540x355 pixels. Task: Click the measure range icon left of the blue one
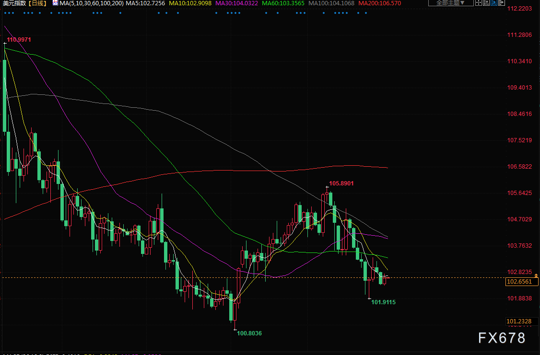click(486, 3)
